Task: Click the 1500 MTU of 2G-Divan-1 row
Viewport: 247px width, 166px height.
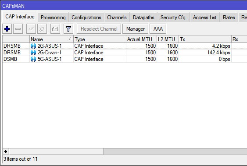Action: click(x=150, y=53)
